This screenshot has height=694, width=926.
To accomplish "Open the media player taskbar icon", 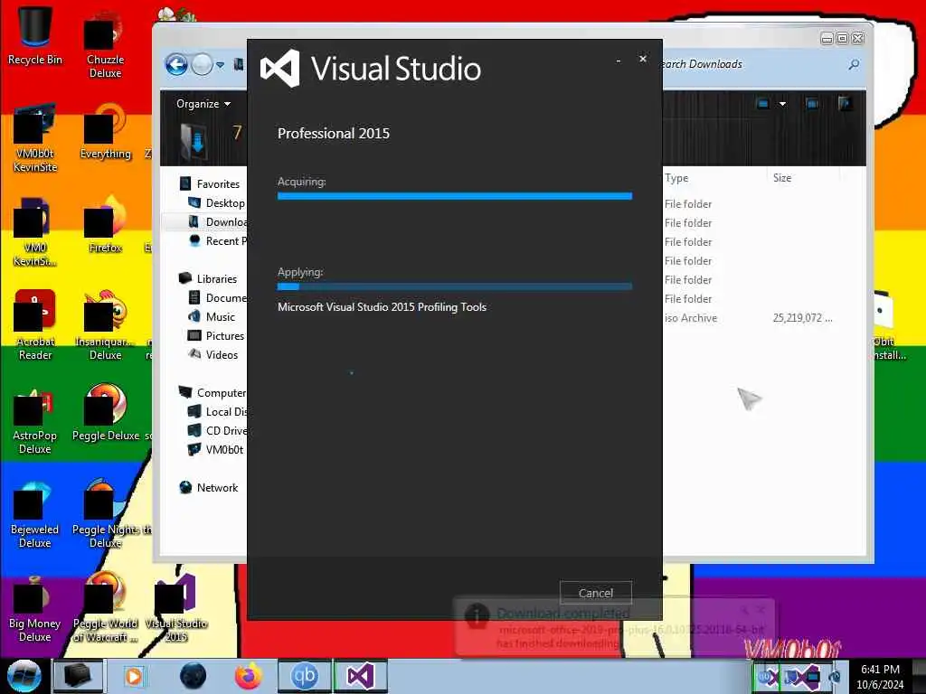I will (134, 676).
